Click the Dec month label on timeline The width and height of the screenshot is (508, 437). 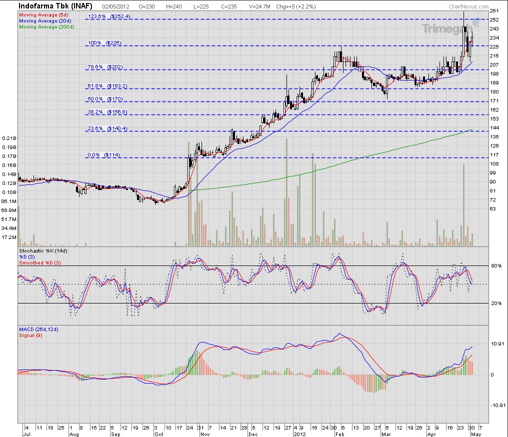point(253,434)
